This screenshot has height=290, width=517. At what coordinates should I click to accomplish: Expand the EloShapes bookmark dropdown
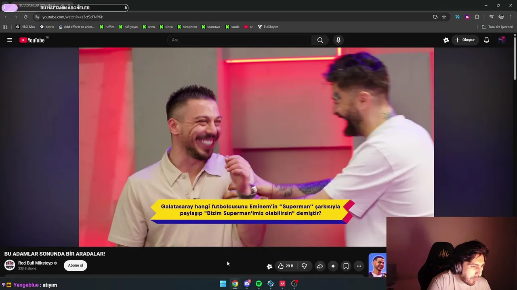click(x=269, y=27)
